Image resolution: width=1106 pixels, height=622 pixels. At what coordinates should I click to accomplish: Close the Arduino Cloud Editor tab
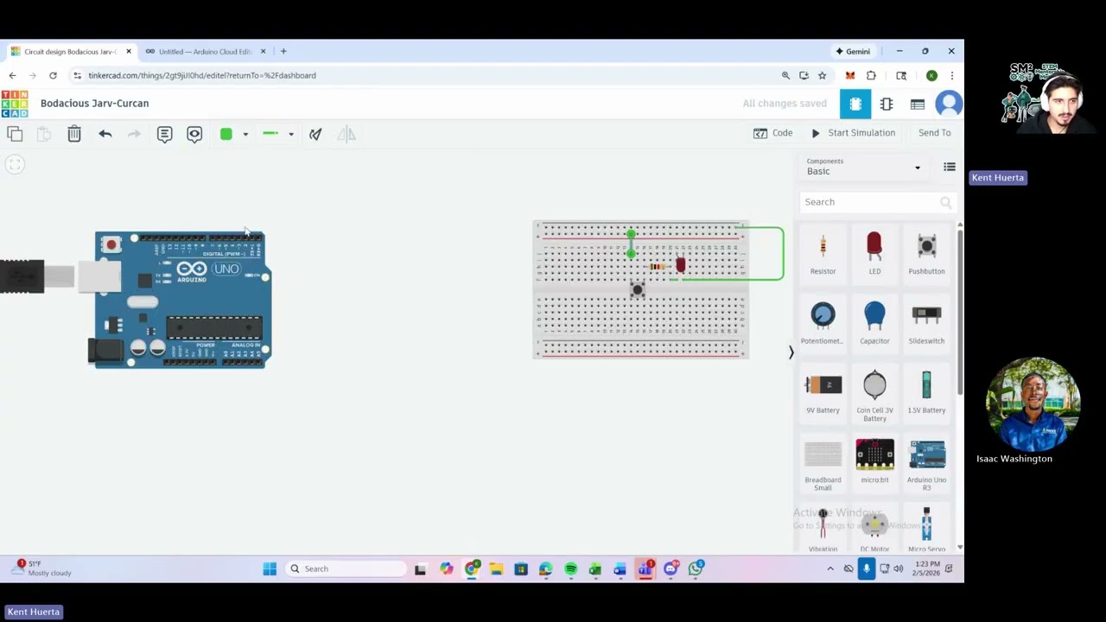click(264, 51)
